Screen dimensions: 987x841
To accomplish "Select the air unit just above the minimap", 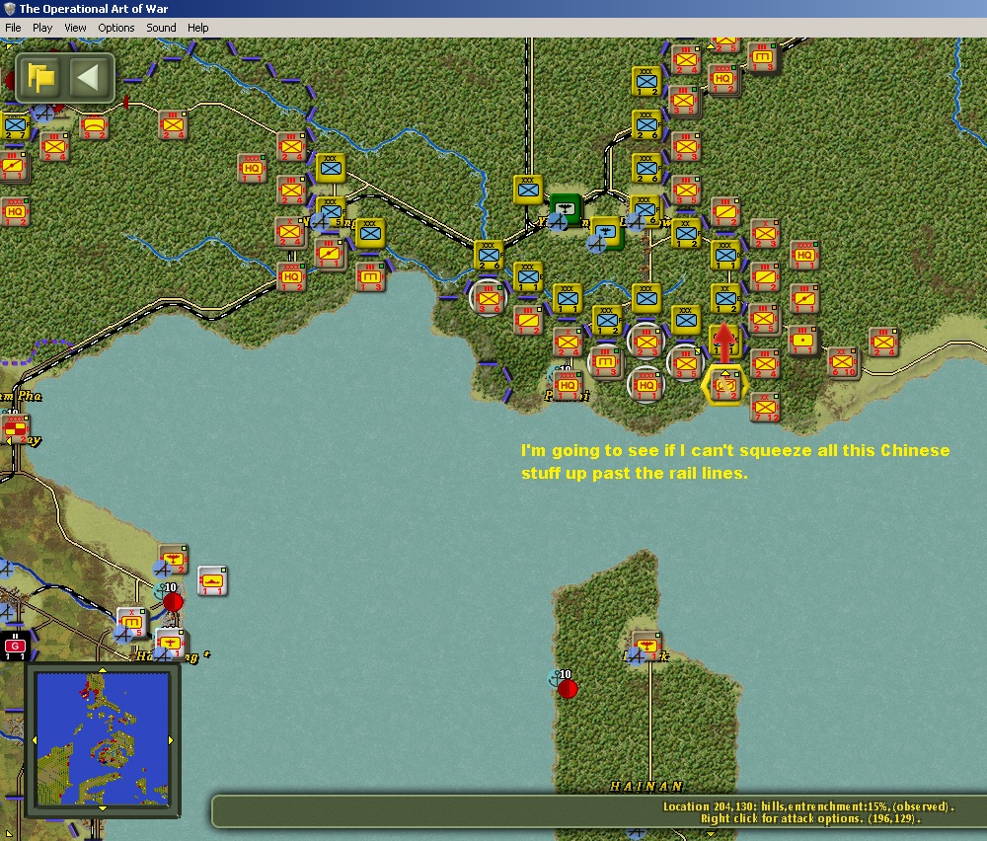I will (170, 644).
